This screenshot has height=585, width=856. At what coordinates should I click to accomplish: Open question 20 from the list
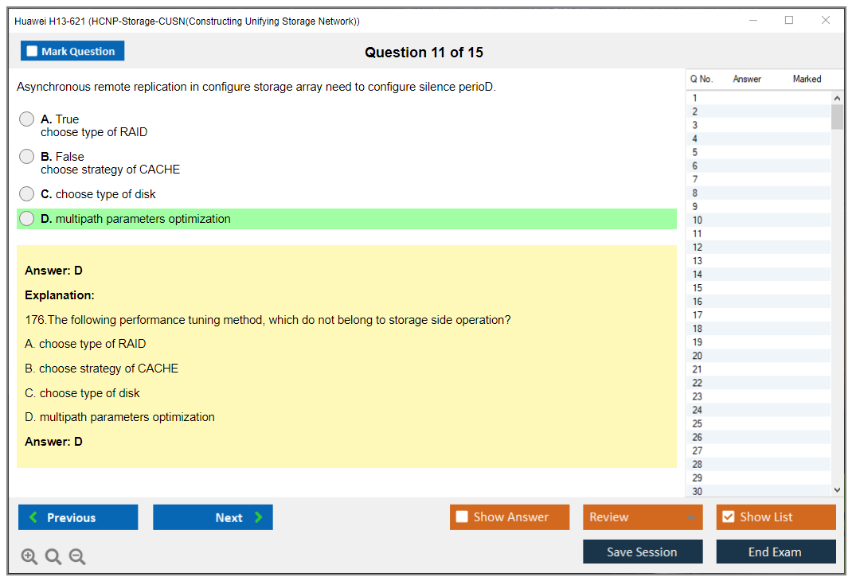(698, 356)
